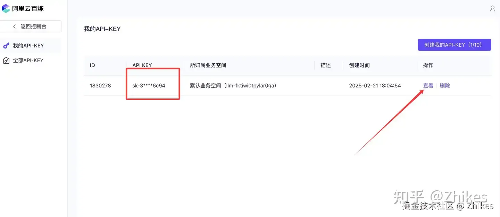The height and width of the screenshot is (217, 500).
Task: Click the API KEY column header
Action: [142, 65]
